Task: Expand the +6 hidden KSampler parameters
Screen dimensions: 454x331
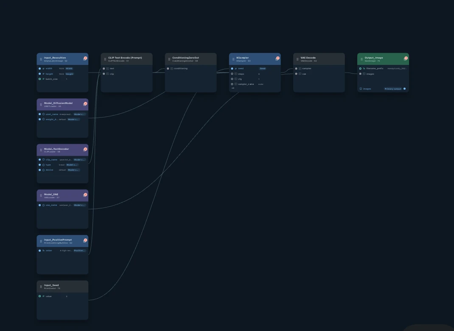Action: [233, 88]
